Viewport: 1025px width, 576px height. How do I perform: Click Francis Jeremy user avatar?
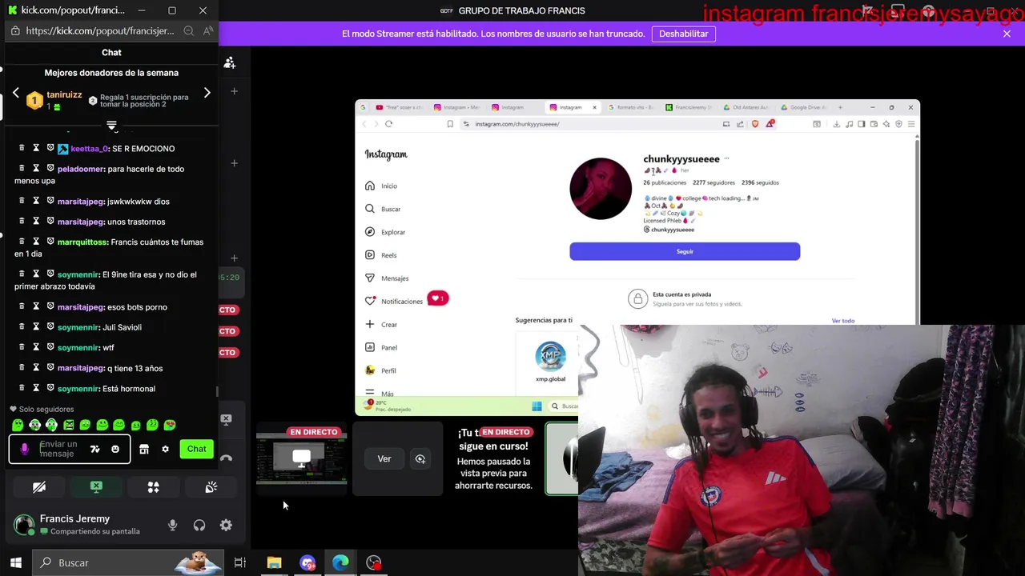pos(24,525)
